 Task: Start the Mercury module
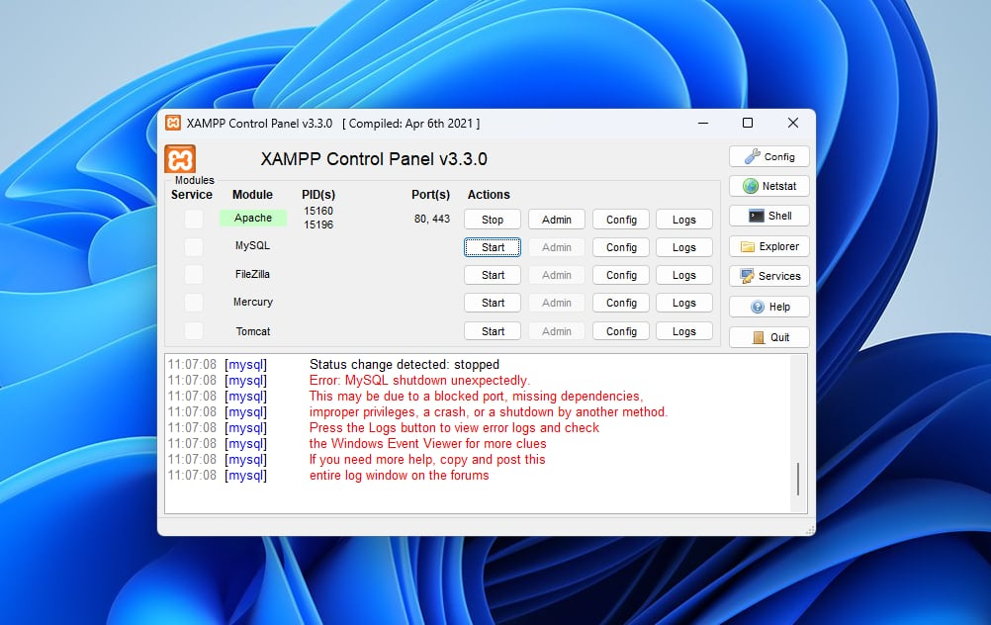tap(493, 303)
